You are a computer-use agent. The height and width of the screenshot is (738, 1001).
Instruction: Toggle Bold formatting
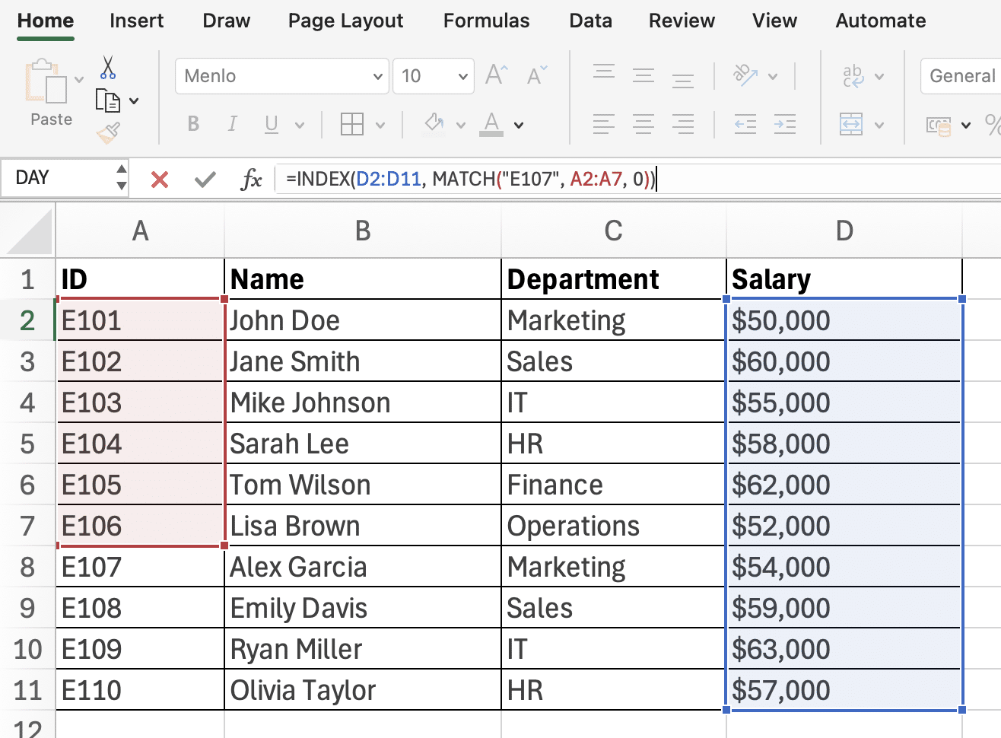[x=193, y=124]
